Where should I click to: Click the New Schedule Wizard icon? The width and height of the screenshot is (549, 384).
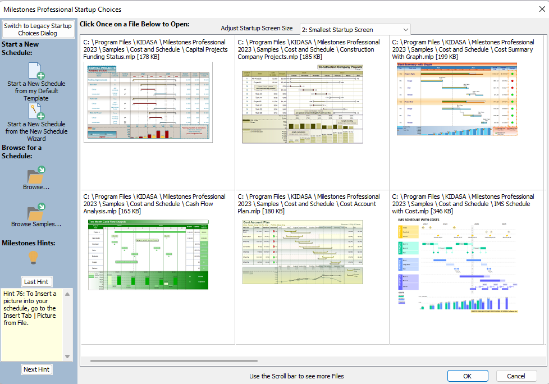click(x=36, y=111)
